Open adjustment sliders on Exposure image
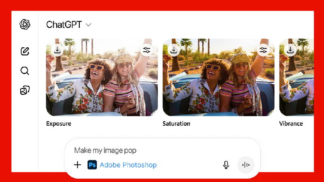Image resolution: width=324 pixels, height=182 pixels. pos(147,50)
